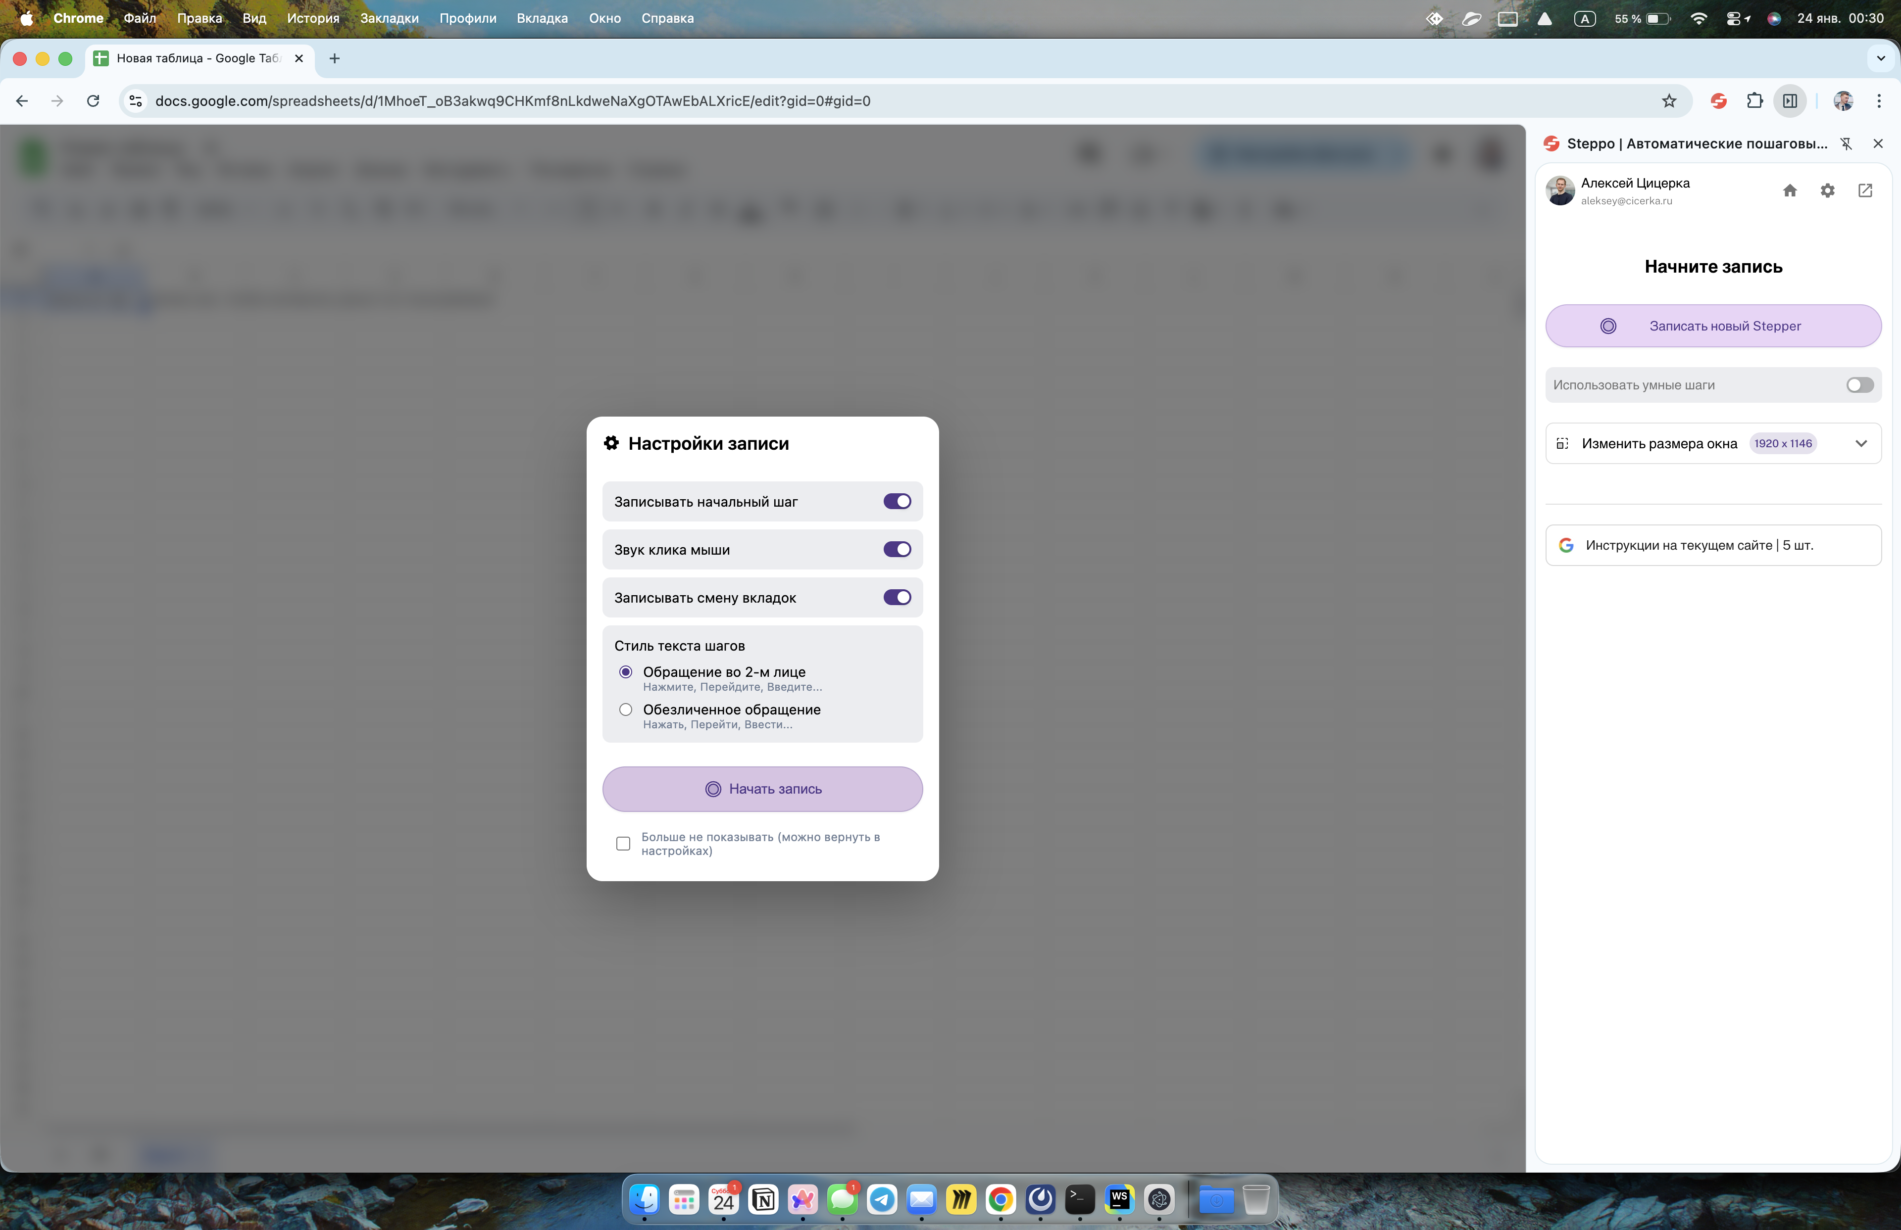Screen dimensions: 1901x1230
Task: Open Steppo settings gear icon
Action: 1827,190
